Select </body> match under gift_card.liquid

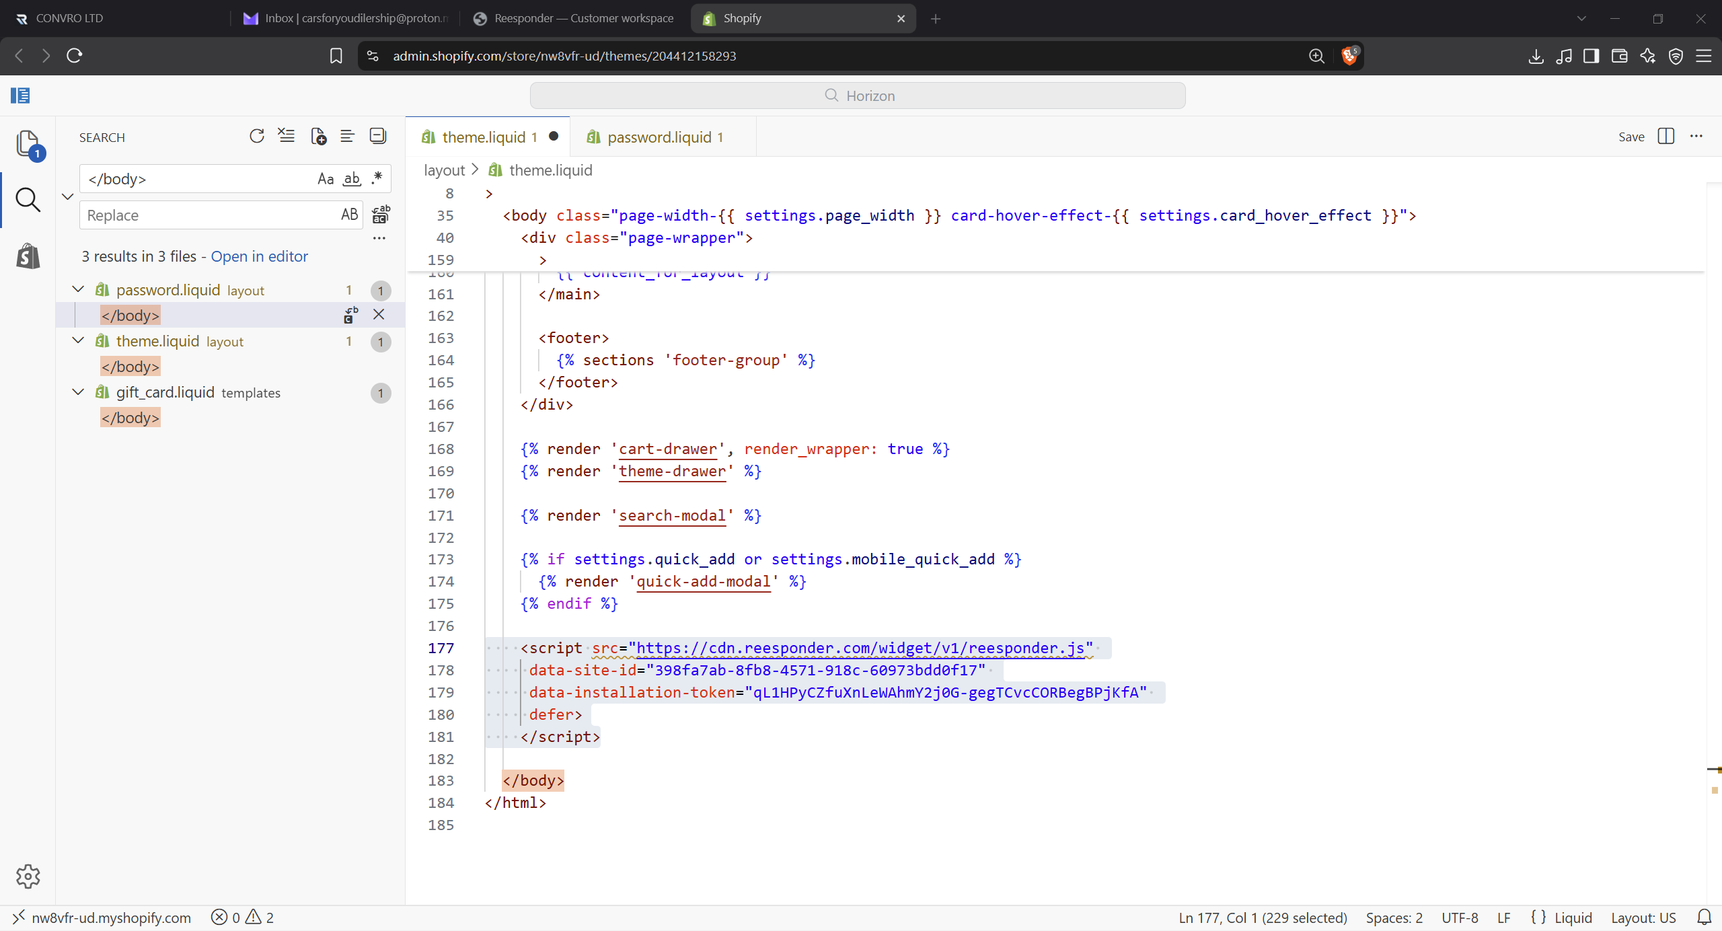130,417
